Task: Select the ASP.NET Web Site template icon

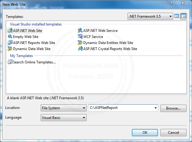Action: coord(10,31)
